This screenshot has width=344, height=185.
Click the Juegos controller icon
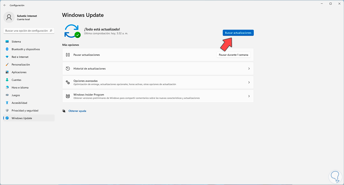coord(7,95)
